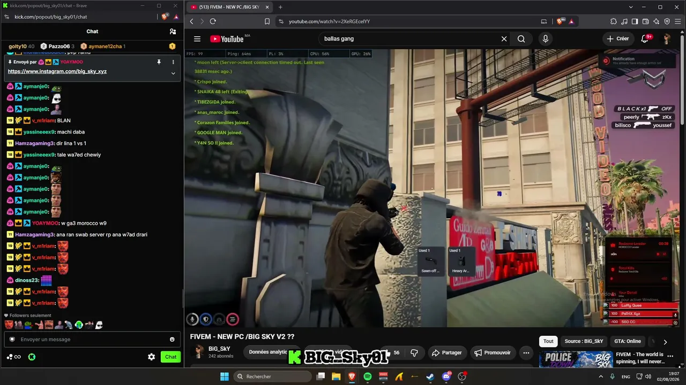Focus the 'Envoyer un message' field
The image size is (686, 385).
(91, 340)
